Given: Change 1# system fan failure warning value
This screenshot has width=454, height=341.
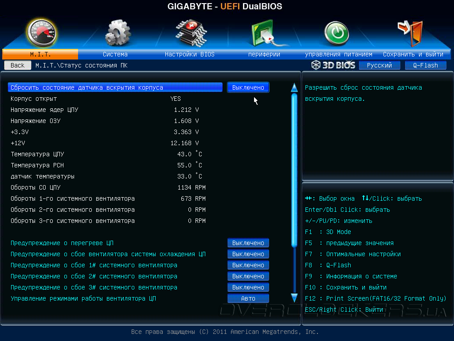Looking at the screenshot, I should point(248,265).
